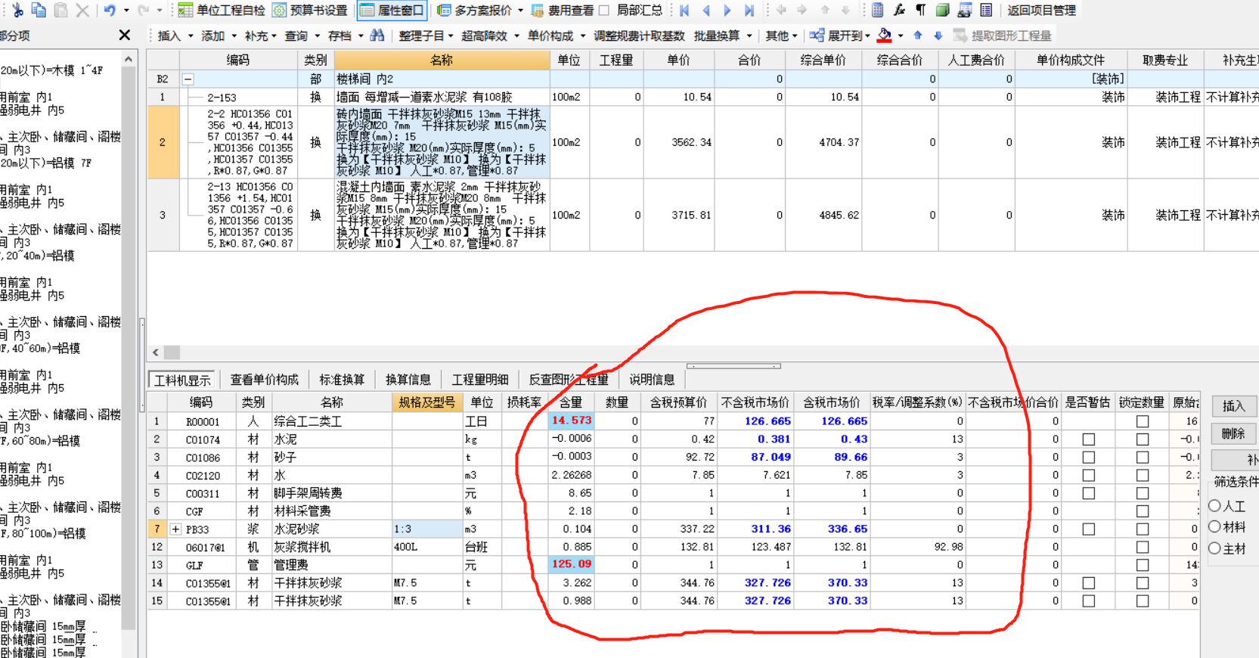Click the list sheet icon before 返回项目管理
Image resolution: width=1259 pixels, height=658 pixels.
point(986,11)
